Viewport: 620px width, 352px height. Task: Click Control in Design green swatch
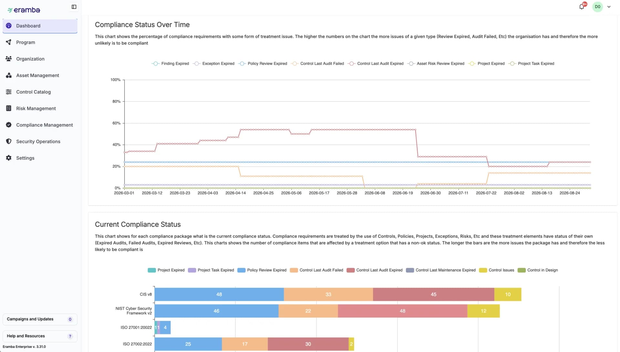click(522, 270)
